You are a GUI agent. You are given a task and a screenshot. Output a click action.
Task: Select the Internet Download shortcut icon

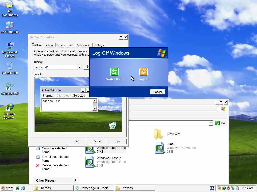click(10, 111)
